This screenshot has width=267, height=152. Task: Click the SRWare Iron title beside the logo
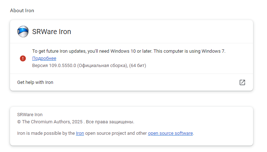(x=51, y=32)
